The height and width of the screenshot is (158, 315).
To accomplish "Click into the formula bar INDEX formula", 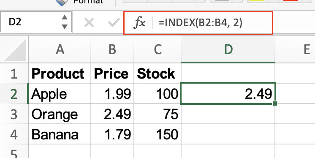I will coord(201,23).
